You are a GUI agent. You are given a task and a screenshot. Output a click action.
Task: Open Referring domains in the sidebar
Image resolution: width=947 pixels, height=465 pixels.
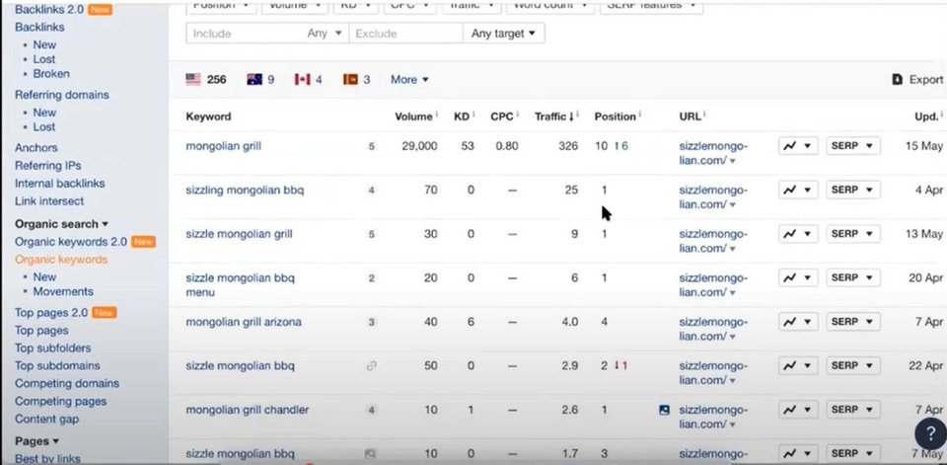[x=61, y=95]
